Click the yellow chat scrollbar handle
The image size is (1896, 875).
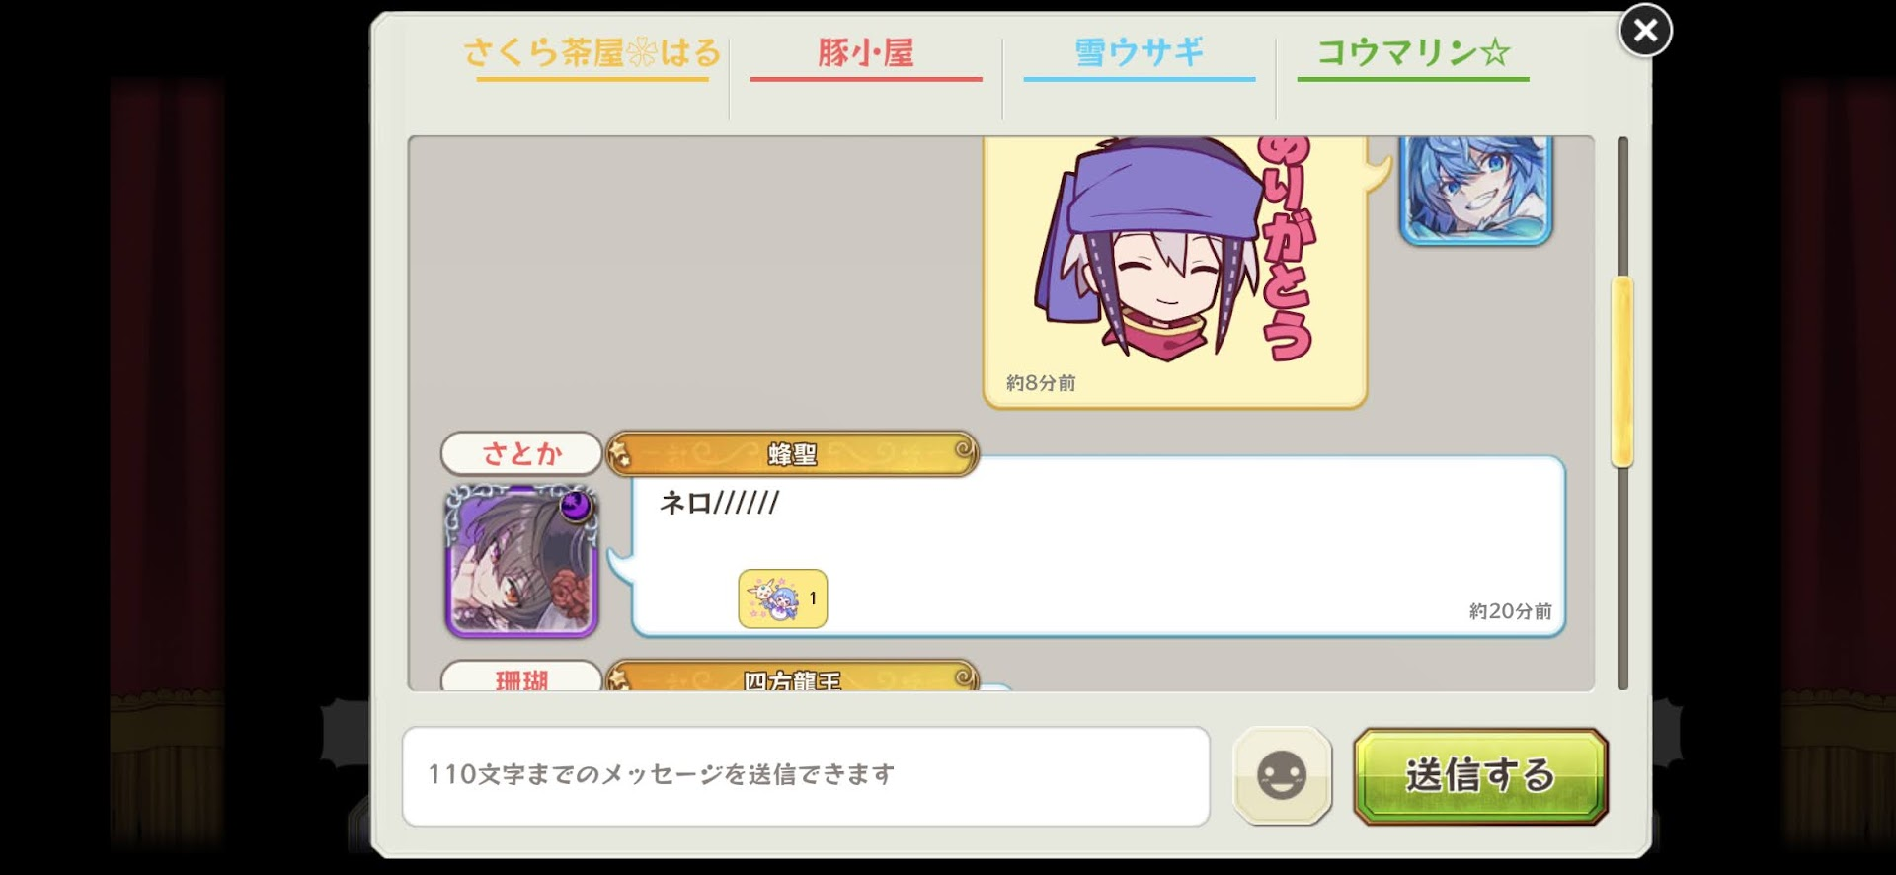click(x=1621, y=372)
